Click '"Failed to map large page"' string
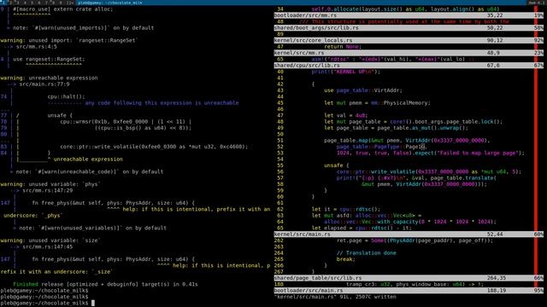This screenshot has width=547, height=307. [477, 153]
